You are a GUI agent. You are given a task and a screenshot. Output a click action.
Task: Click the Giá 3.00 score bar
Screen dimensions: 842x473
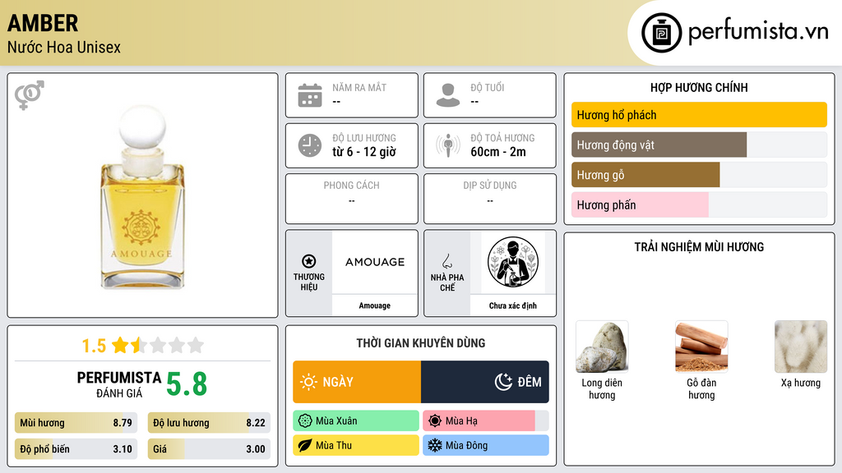(x=209, y=449)
